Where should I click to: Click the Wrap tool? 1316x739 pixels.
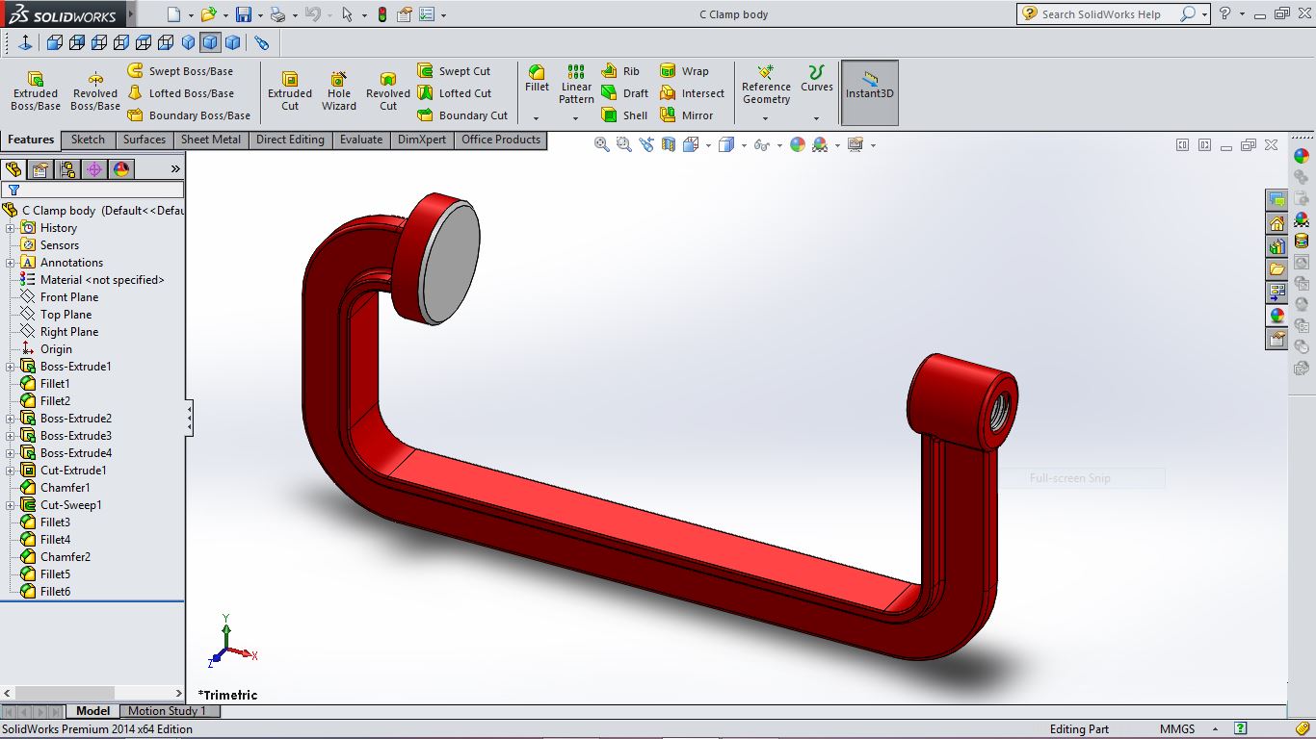tap(684, 71)
